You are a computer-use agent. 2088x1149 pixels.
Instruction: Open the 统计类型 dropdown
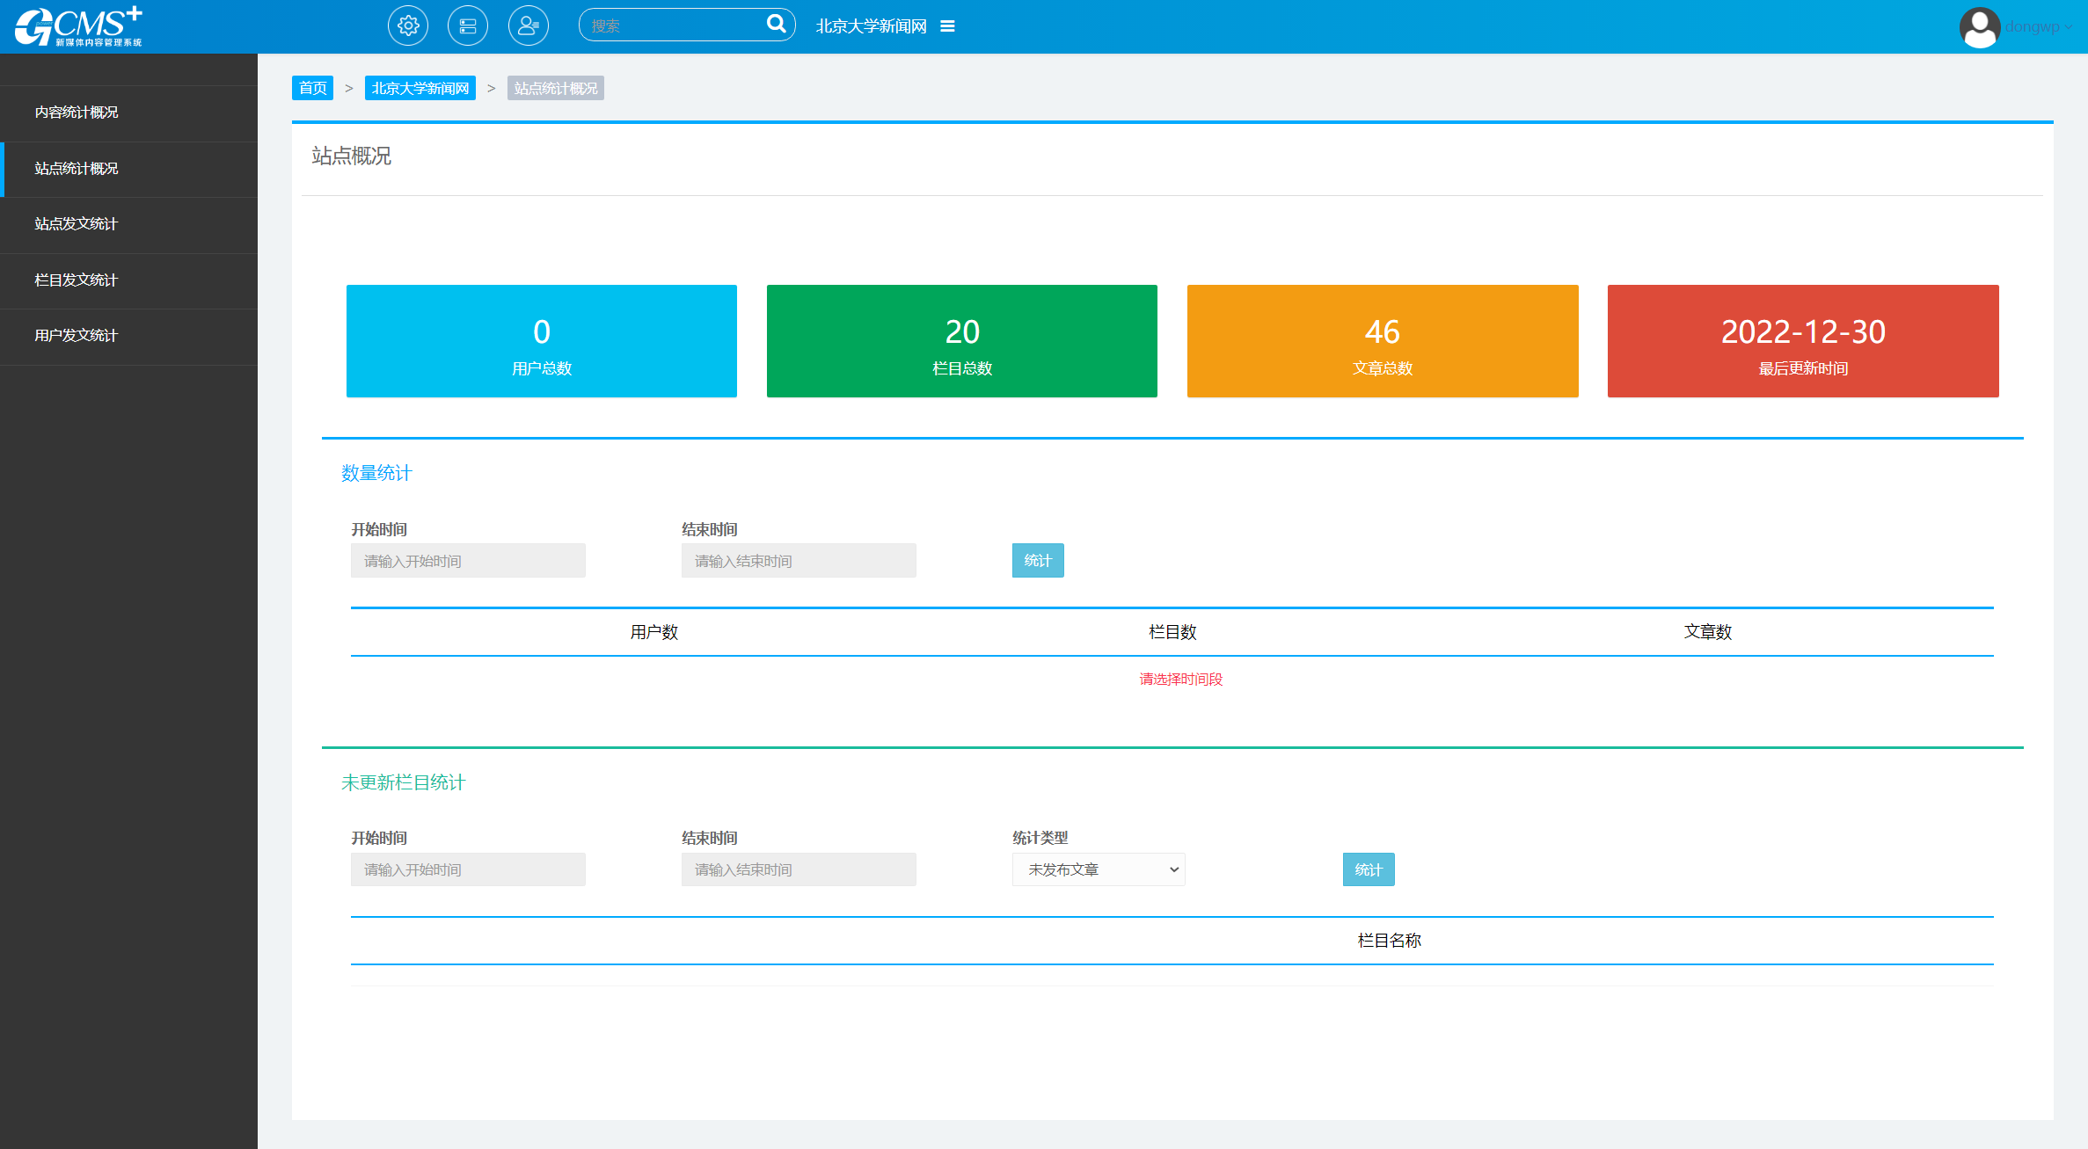click(x=1099, y=869)
